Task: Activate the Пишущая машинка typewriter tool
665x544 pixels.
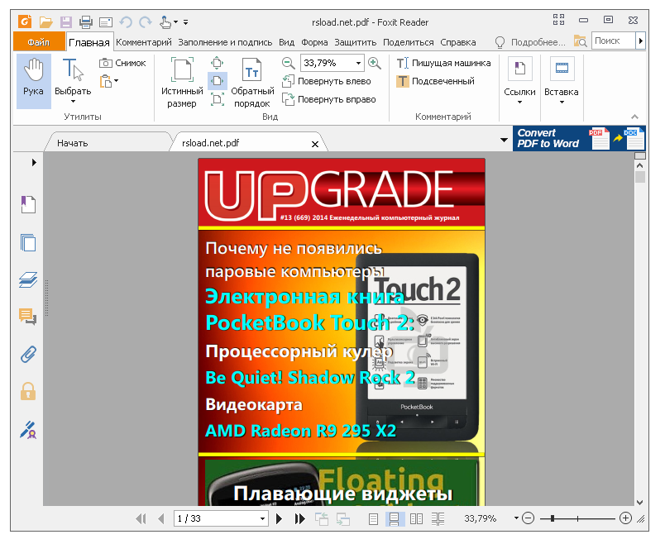Action: (443, 63)
